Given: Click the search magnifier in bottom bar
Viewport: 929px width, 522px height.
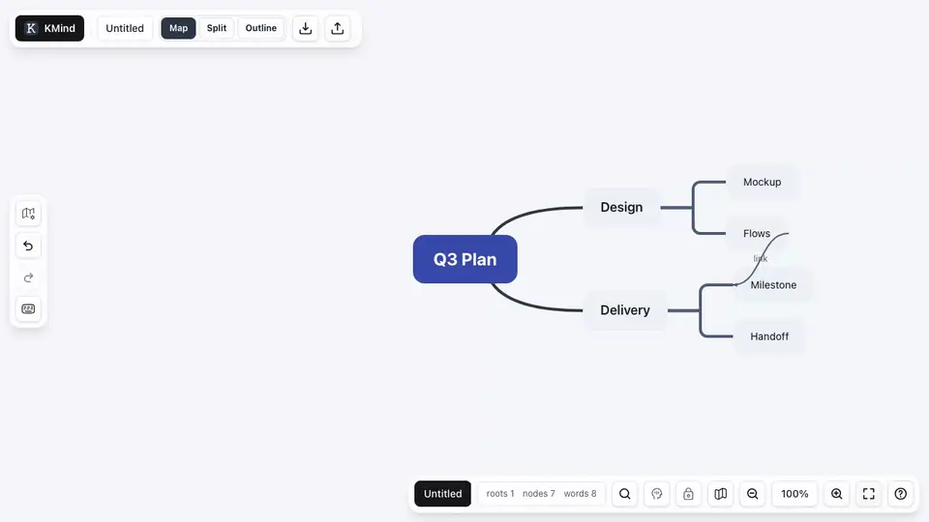Looking at the screenshot, I should (624, 494).
